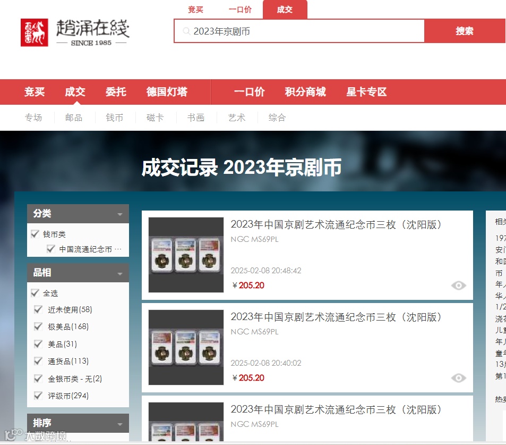The image size is (506, 445).
Task: Open 成交 in red navigation bar
Action: point(75,92)
